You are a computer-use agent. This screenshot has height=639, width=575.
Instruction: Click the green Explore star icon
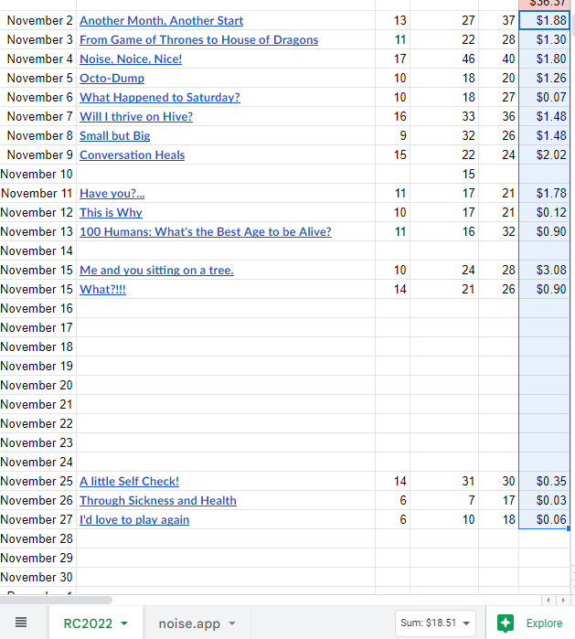pos(506,623)
